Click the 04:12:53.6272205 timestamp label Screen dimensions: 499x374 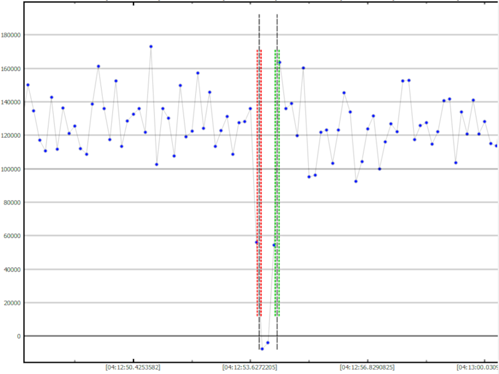[x=250, y=368]
